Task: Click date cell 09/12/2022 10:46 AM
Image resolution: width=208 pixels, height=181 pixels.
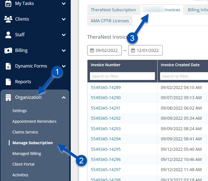Action: pyautogui.click(x=181, y=160)
